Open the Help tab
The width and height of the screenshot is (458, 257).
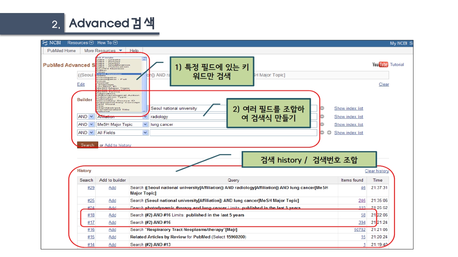click(x=134, y=51)
